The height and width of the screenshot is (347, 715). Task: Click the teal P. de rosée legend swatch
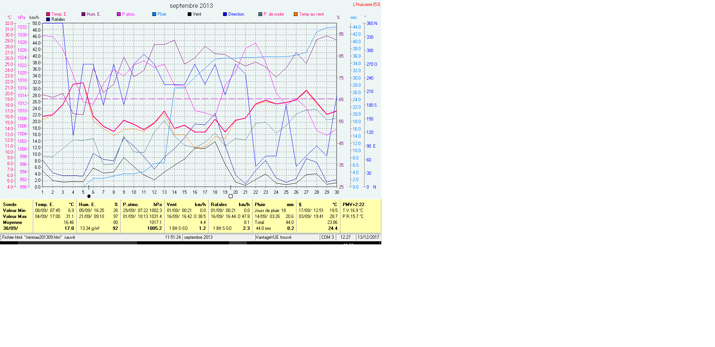(x=260, y=14)
